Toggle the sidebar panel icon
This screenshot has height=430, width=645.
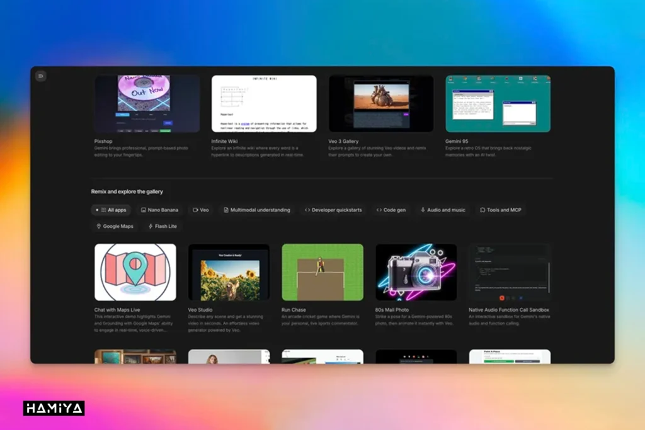click(40, 76)
